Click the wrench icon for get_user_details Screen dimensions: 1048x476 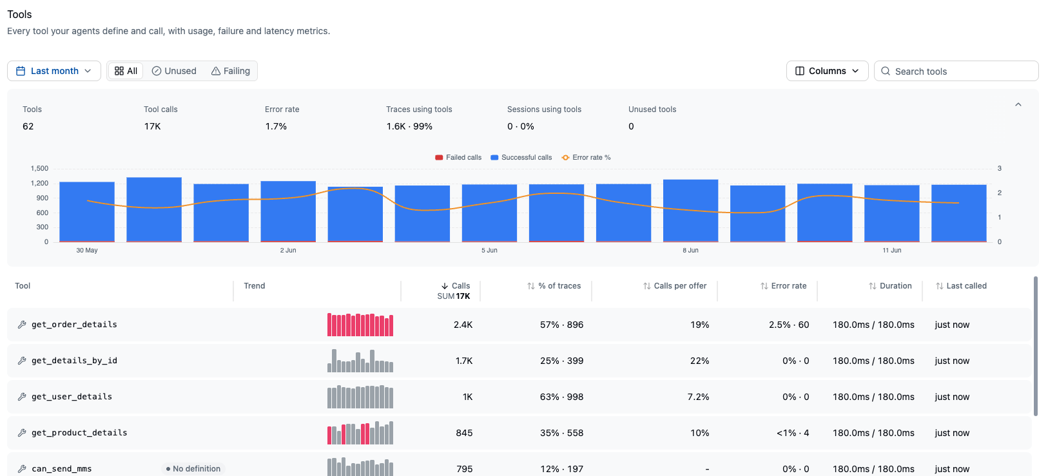(22, 397)
